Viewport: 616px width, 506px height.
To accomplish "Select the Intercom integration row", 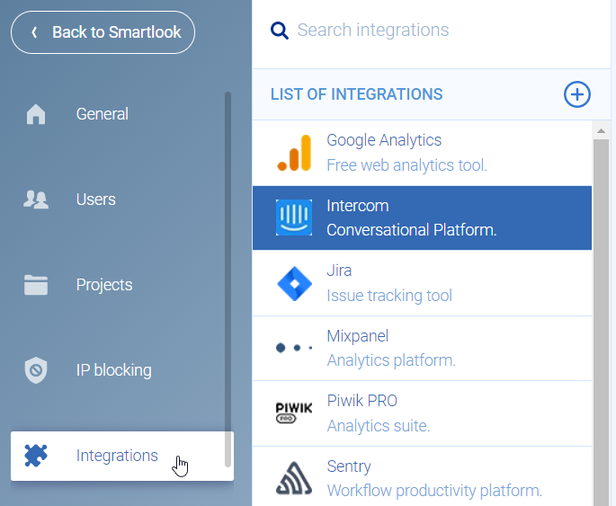I will (422, 217).
